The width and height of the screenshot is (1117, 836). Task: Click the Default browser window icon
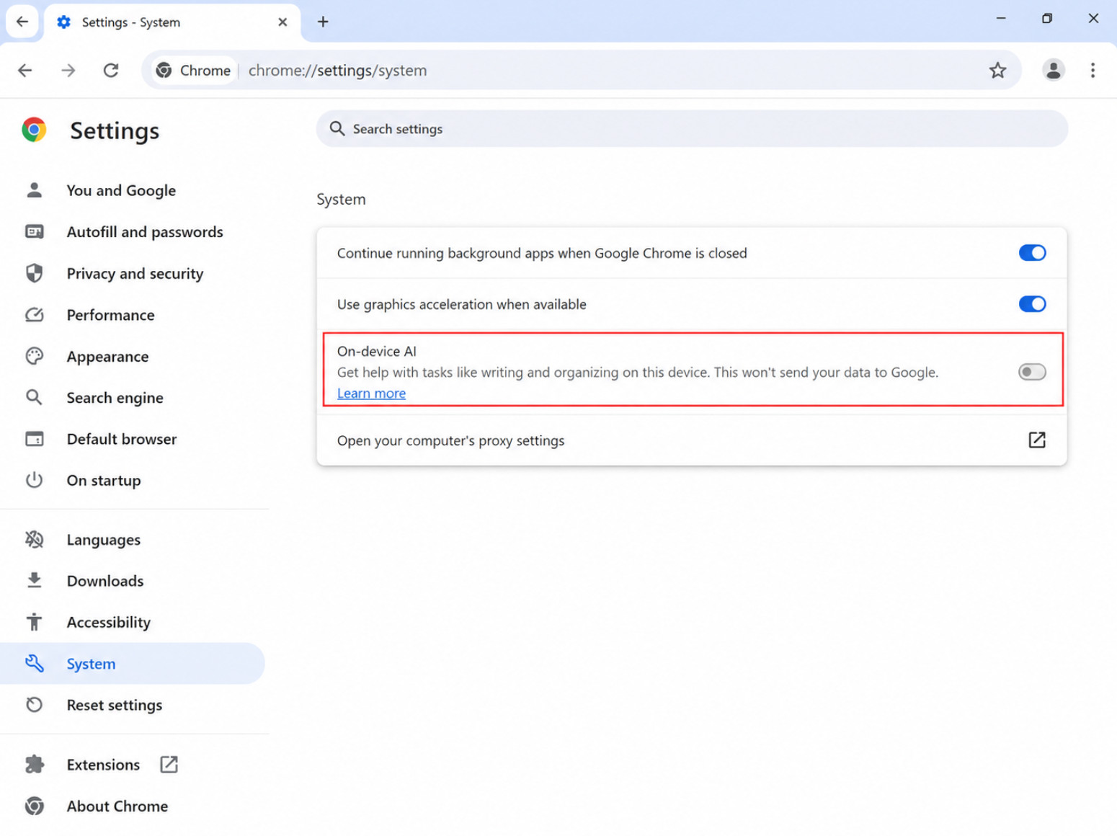[34, 439]
